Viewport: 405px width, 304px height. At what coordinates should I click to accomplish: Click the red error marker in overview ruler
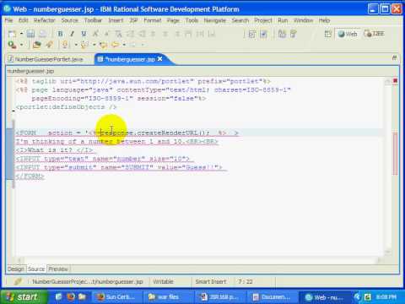tap(395, 81)
